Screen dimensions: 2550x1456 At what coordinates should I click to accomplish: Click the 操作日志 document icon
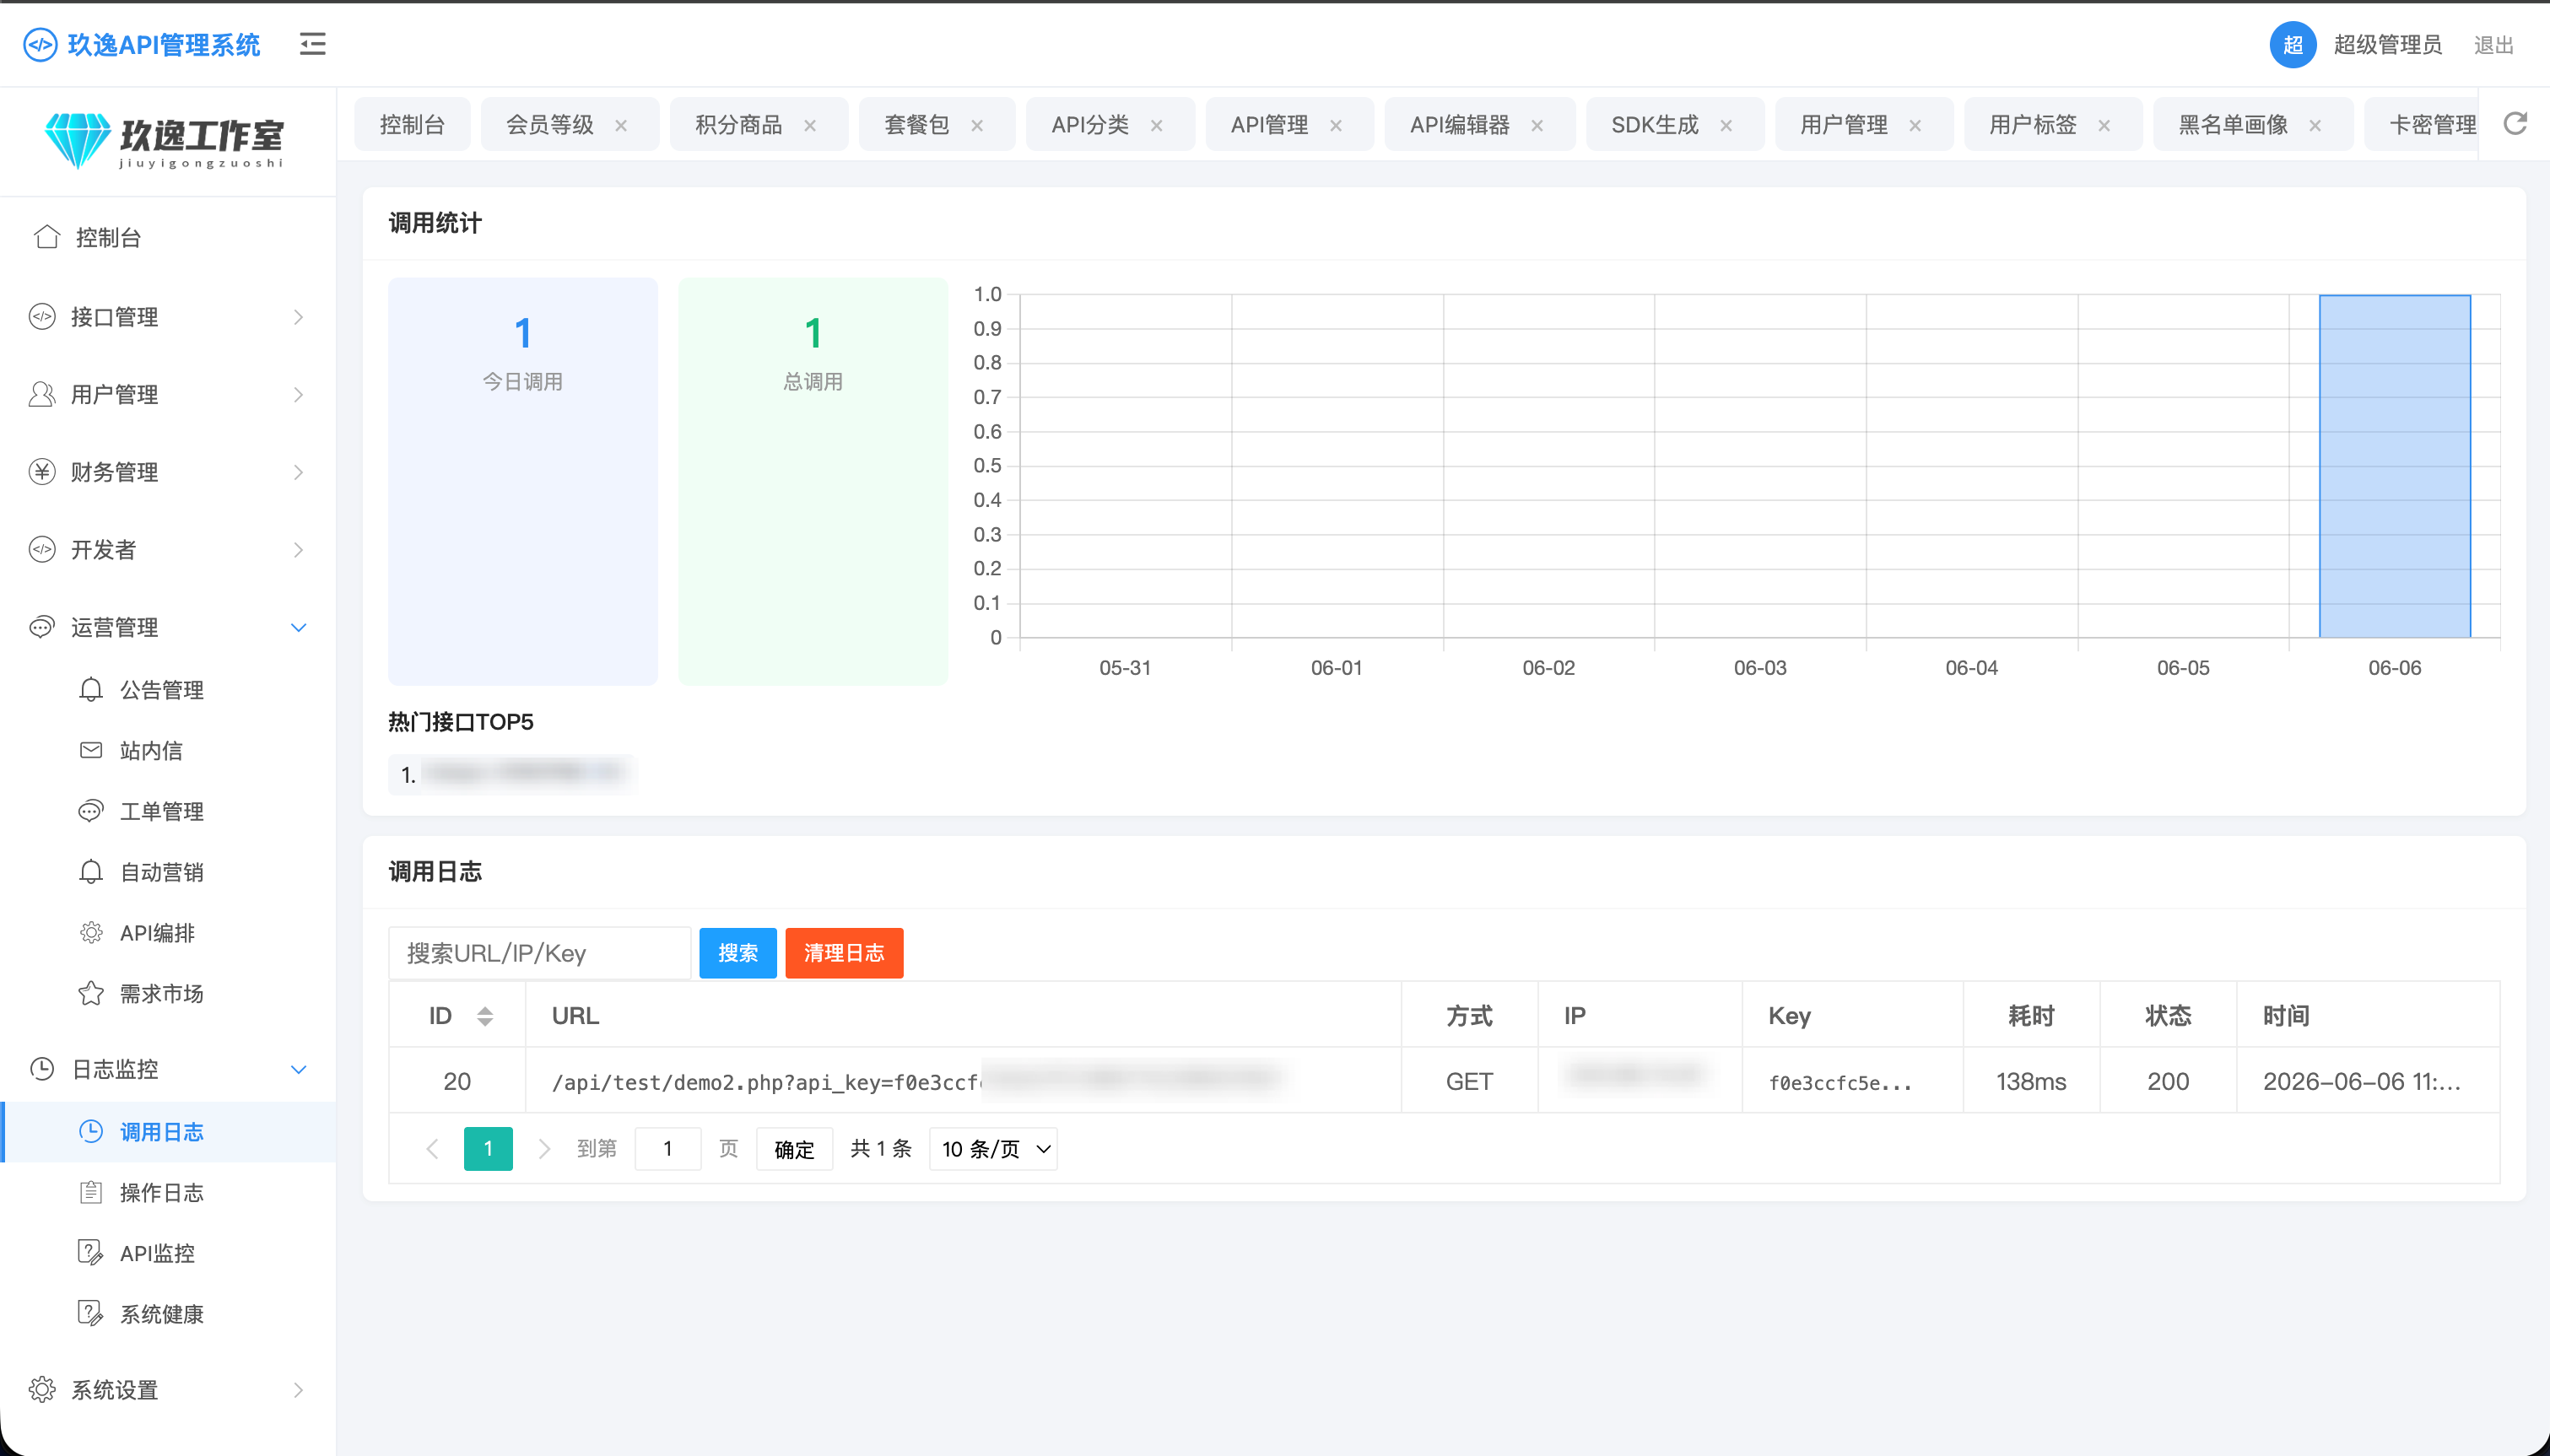[x=91, y=1192]
